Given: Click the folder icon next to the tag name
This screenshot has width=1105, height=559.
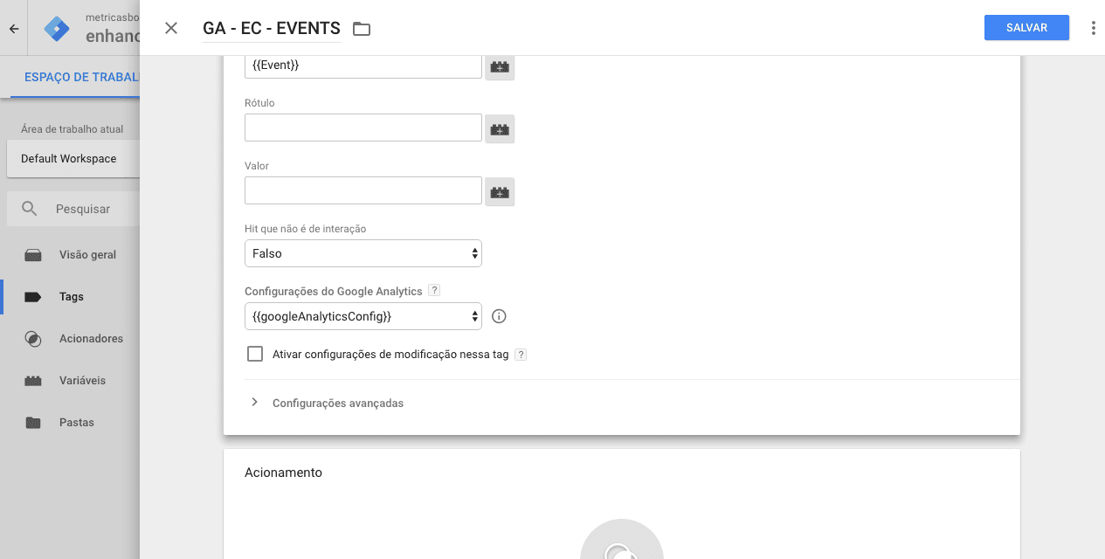Looking at the screenshot, I should click(x=362, y=28).
